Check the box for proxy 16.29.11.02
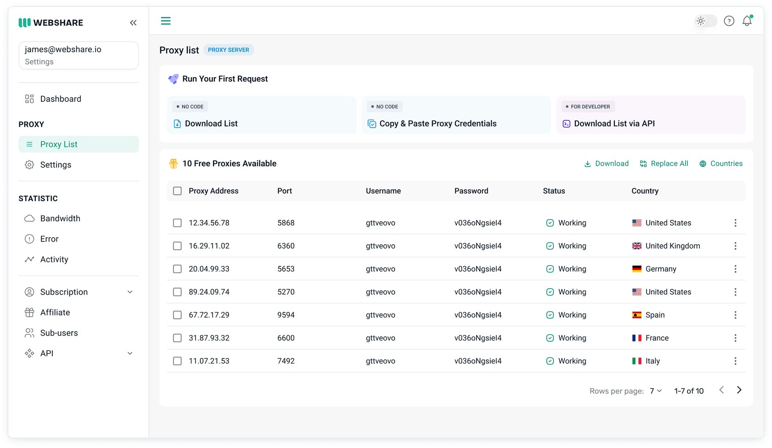This screenshot has height=448, width=772. (177, 246)
